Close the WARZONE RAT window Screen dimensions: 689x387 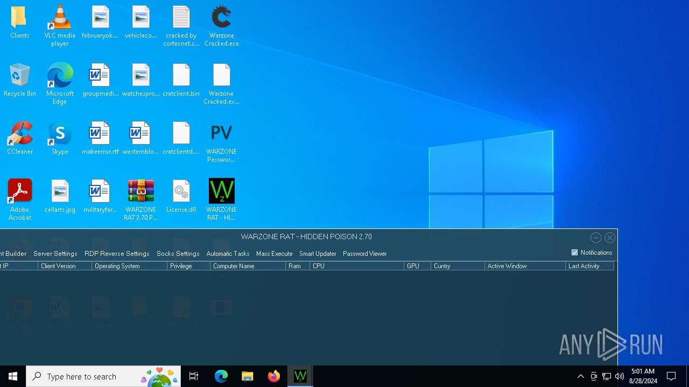click(610, 238)
